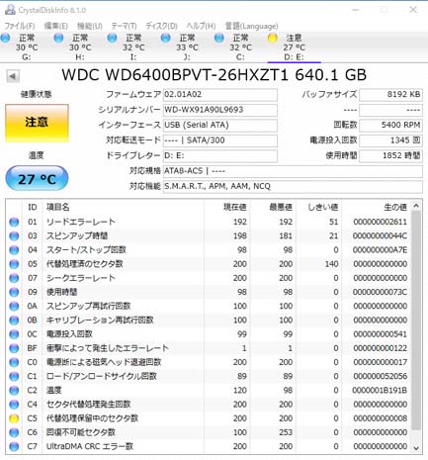Open the ディスク(D) menu
The image size is (428, 460).
coord(161,26)
